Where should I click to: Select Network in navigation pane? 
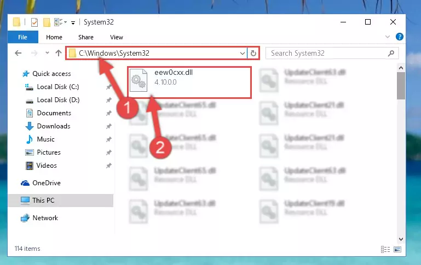coord(45,218)
